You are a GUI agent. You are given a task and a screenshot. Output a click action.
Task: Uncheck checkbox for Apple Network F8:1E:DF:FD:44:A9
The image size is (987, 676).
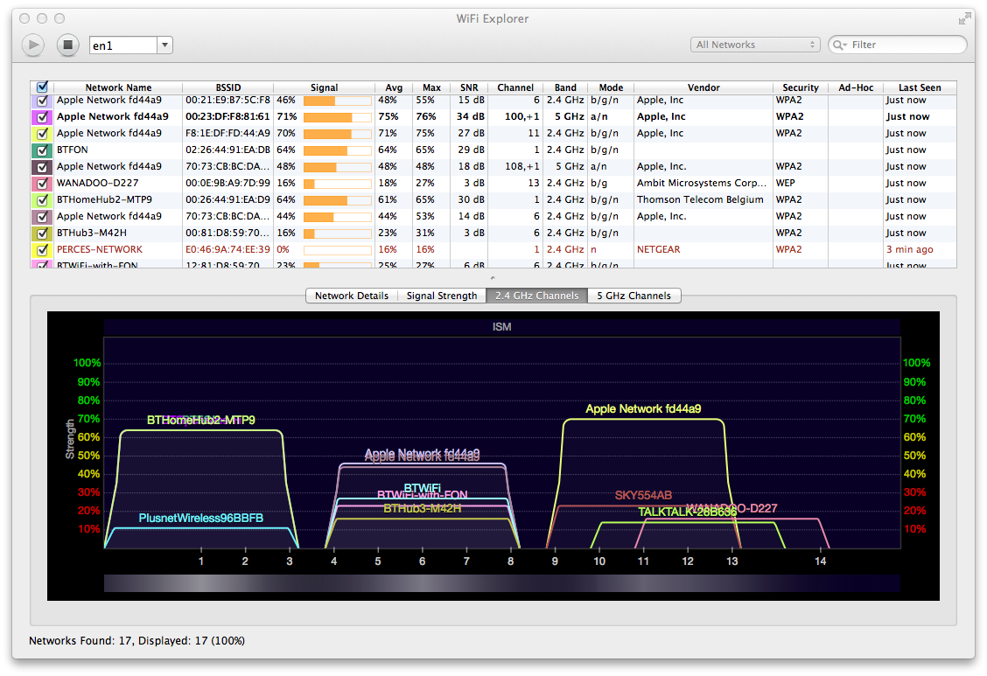pyautogui.click(x=42, y=133)
